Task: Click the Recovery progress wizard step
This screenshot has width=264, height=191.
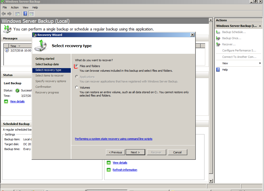Action: 47,92
